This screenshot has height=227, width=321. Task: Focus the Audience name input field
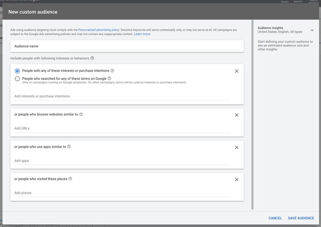coord(154,46)
